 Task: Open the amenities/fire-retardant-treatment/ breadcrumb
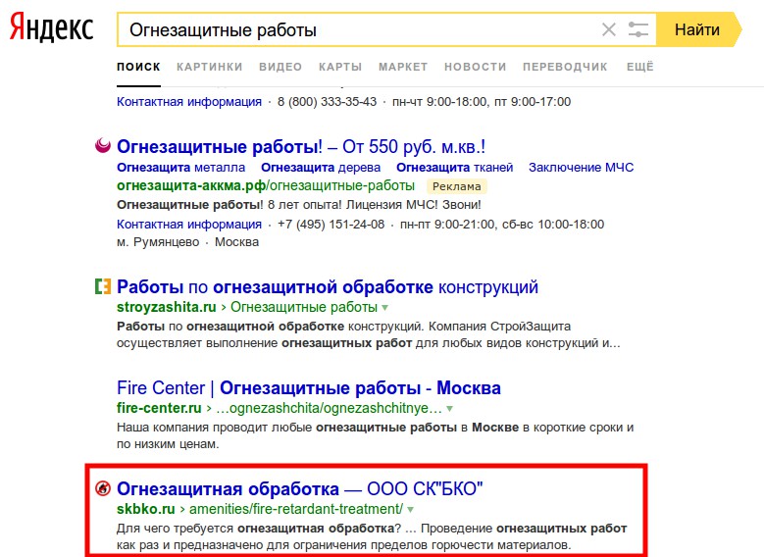[x=296, y=509]
